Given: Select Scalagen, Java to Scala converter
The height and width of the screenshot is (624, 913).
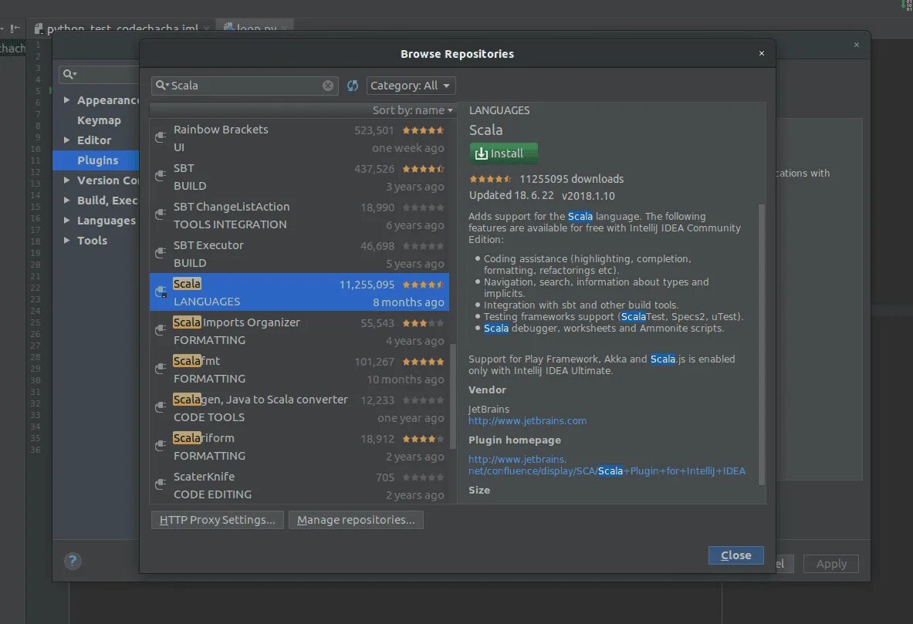Looking at the screenshot, I should [x=299, y=408].
